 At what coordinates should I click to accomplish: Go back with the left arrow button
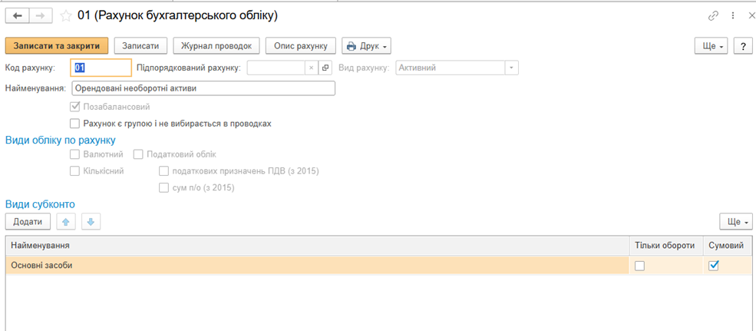tap(18, 16)
